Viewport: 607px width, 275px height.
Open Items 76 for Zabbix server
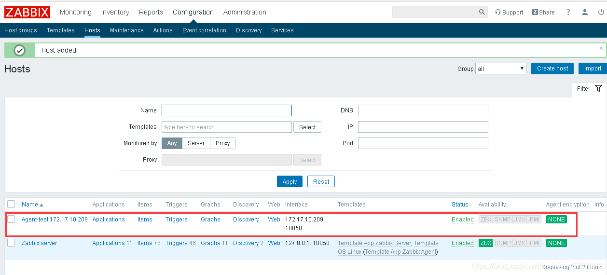click(145, 243)
